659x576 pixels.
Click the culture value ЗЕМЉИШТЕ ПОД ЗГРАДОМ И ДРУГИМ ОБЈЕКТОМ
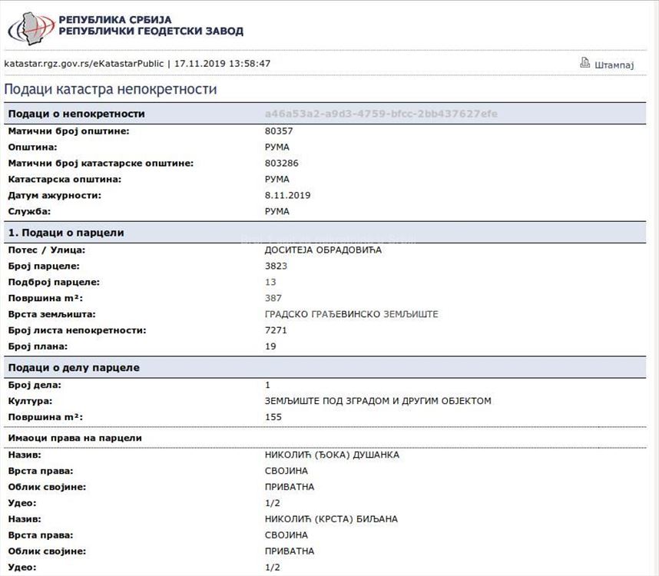click(x=377, y=401)
